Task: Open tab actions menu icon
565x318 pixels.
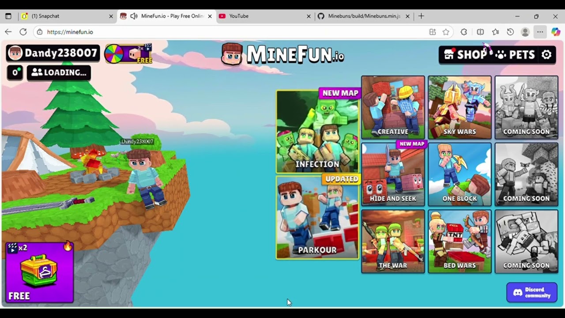Action: (8, 16)
